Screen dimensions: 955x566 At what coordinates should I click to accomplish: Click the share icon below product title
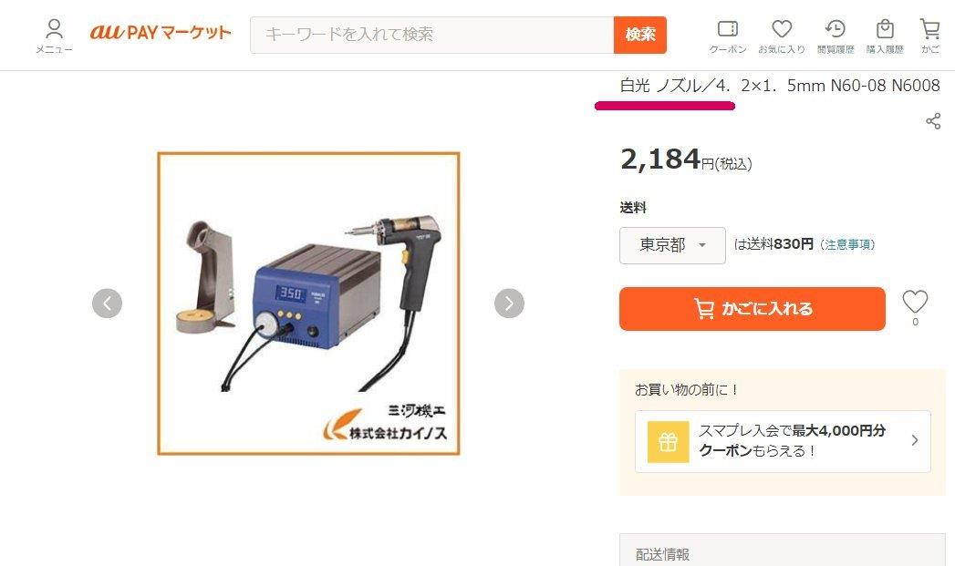(x=933, y=121)
